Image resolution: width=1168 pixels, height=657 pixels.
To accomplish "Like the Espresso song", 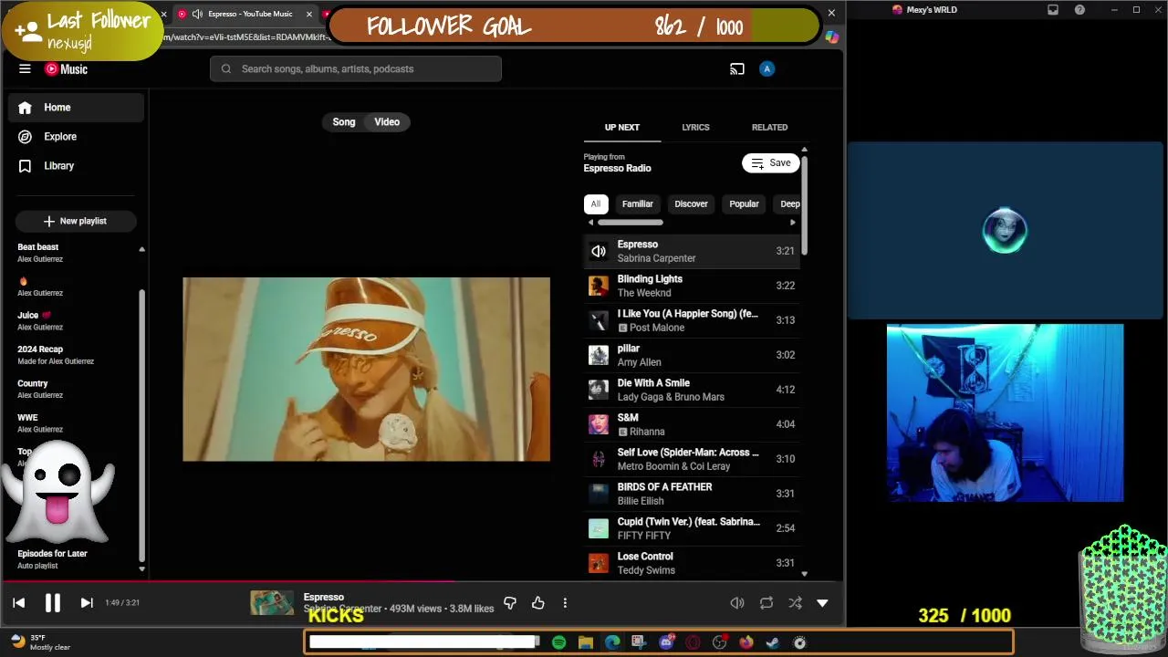I will point(538,602).
